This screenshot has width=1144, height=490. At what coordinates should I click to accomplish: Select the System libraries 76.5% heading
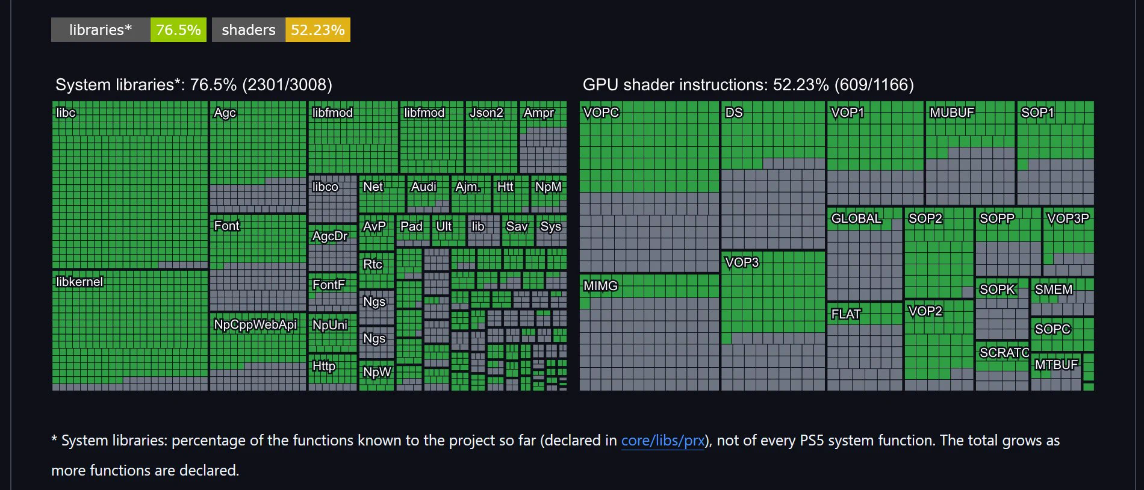click(194, 85)
